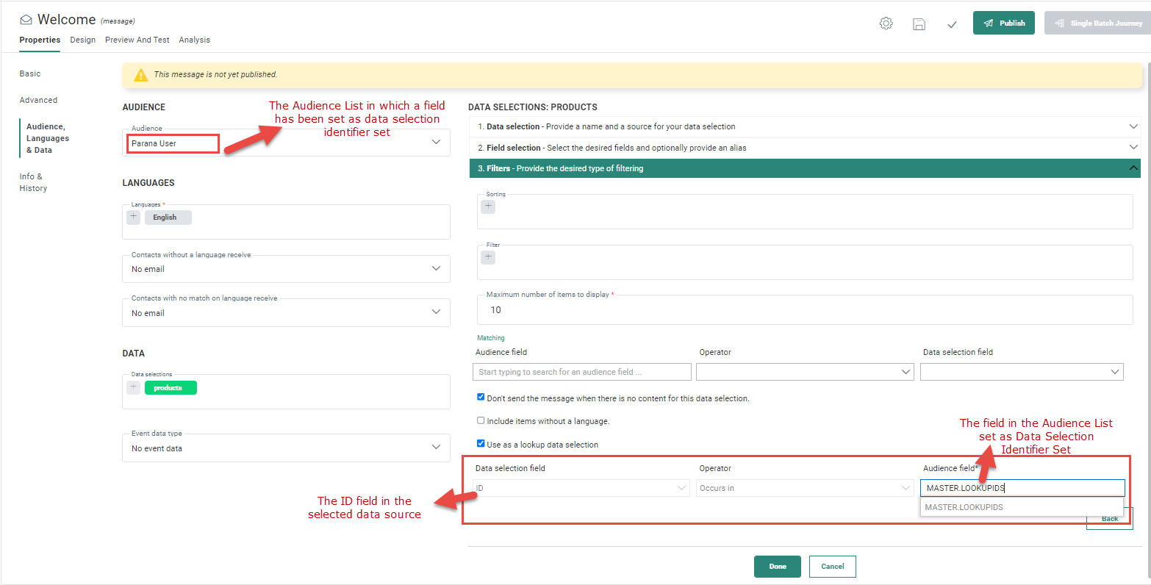Open the Audience dropdown
The width and height of the screenshot is (1151, 585).
click(435, 142)
